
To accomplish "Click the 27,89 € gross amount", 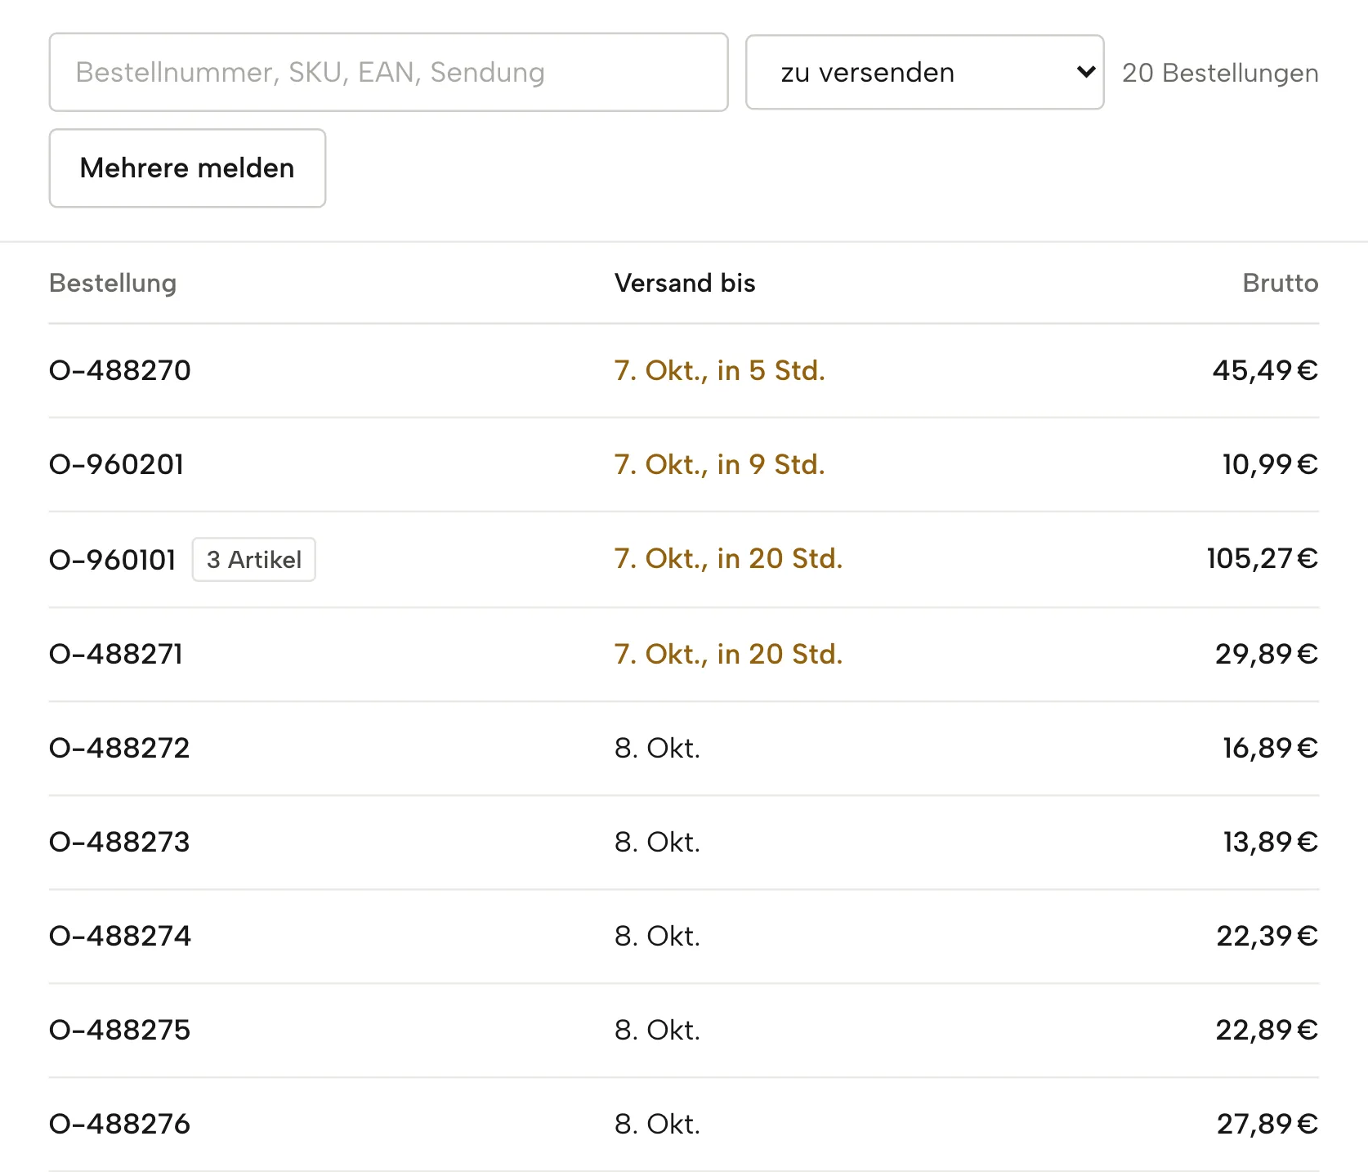I will (x=1267, y=1124).
